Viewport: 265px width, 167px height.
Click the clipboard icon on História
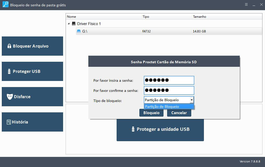[x=9, y=122]
